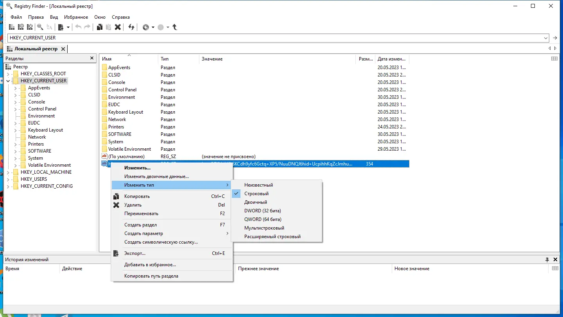
Task: Choose Изменить... in the context menu
Action: pyautogui.click(x=172, y=168)
